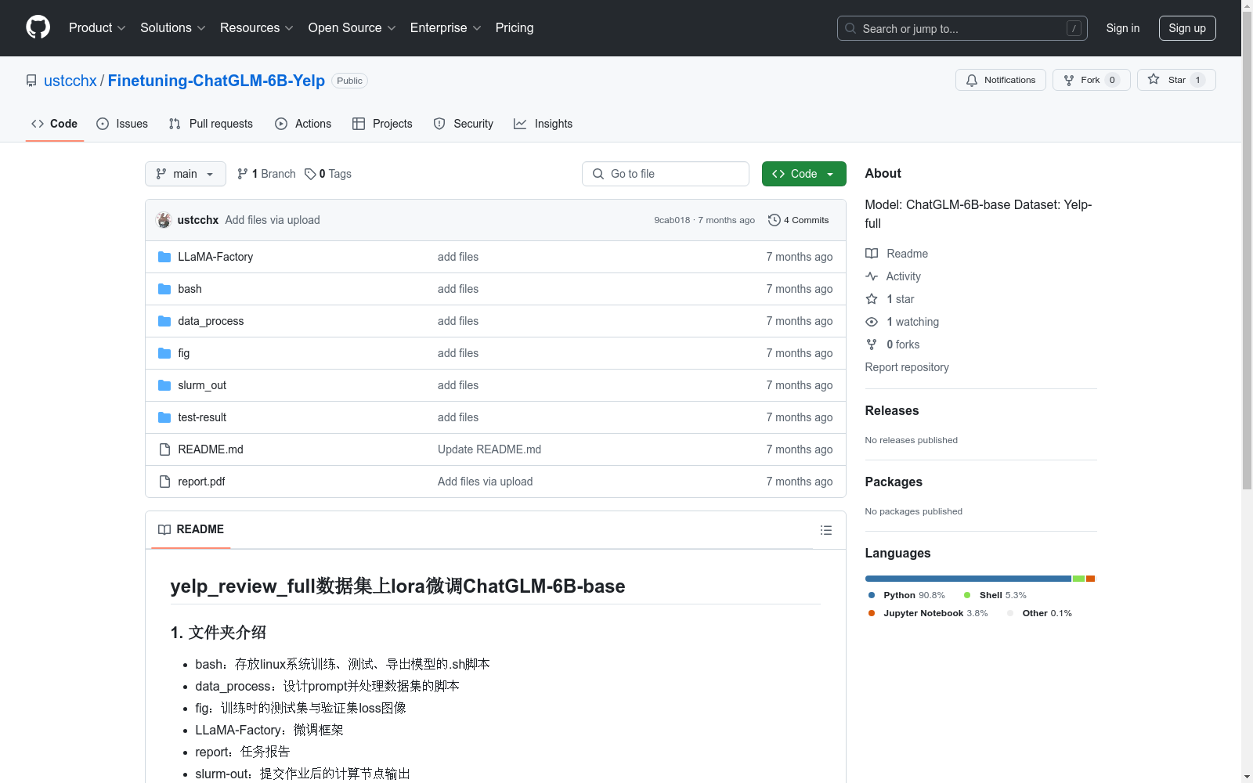The image size is (1253, 783).
Task: Click the LLaMA-Factory folder icon
Action: coord(164,257)
